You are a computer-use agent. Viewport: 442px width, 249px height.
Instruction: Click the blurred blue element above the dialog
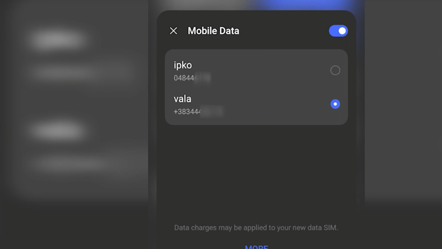pos(307,5)
